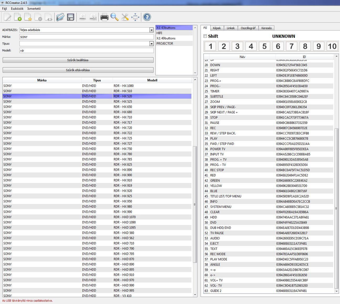Expand the ADATBÁZIS dropdown
The width and height of the screenshot is (340, 304).
pos(151,30)
